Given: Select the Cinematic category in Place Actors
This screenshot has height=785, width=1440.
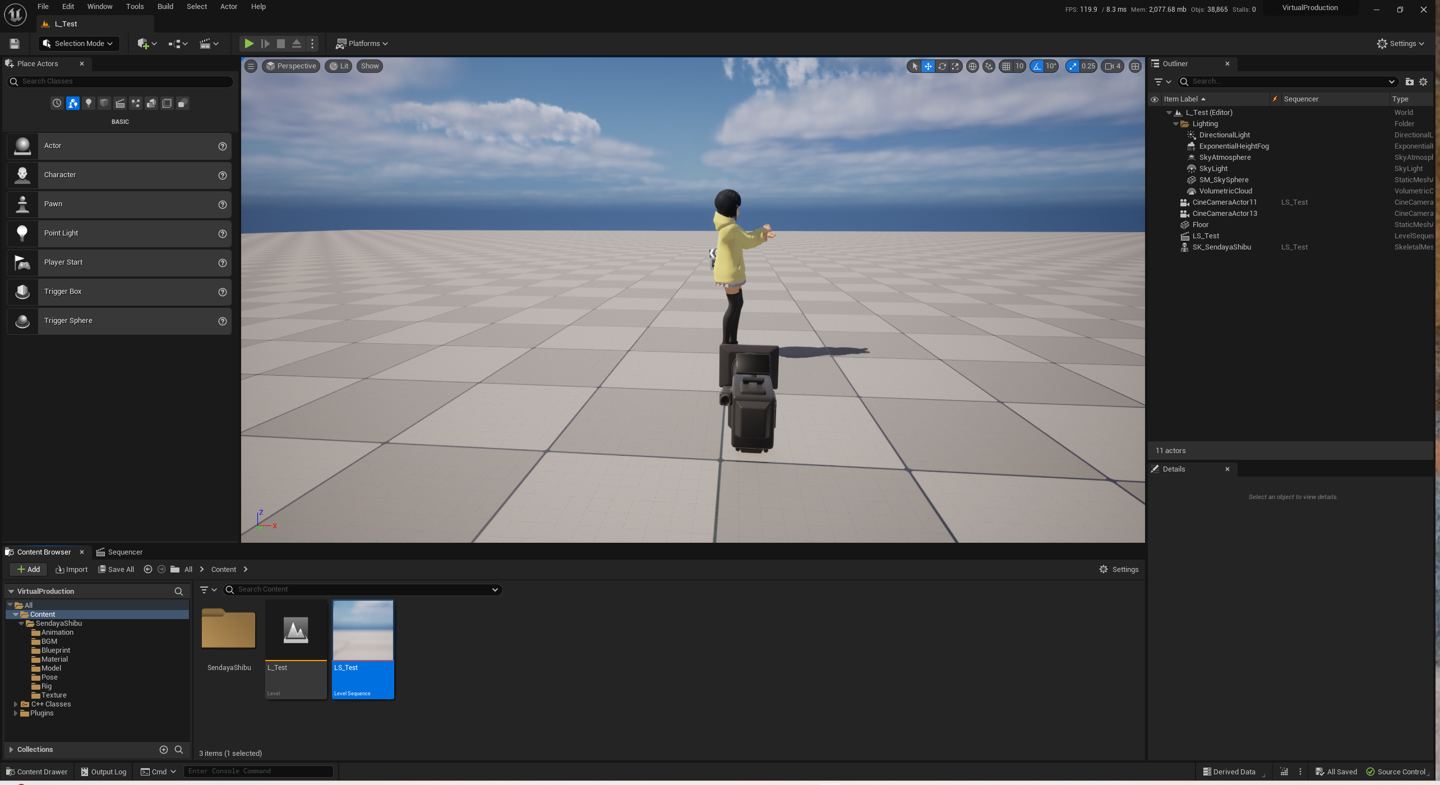Looking at the screenshot, I should click(x=120, y=103).
